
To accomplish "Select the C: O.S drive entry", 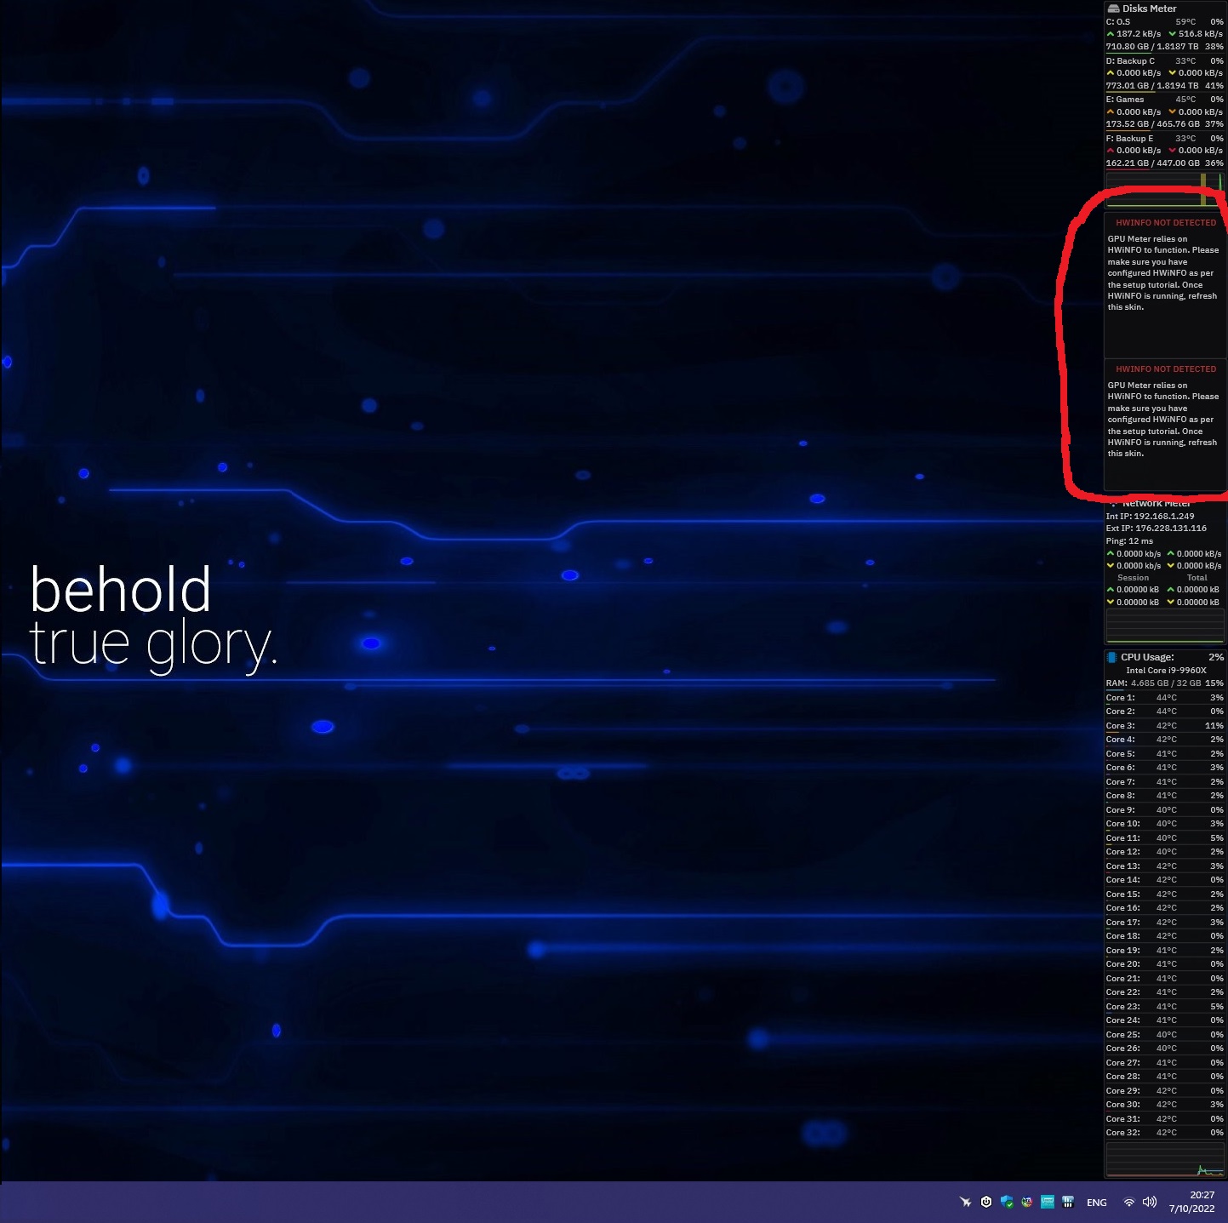I will point(1123,21).
